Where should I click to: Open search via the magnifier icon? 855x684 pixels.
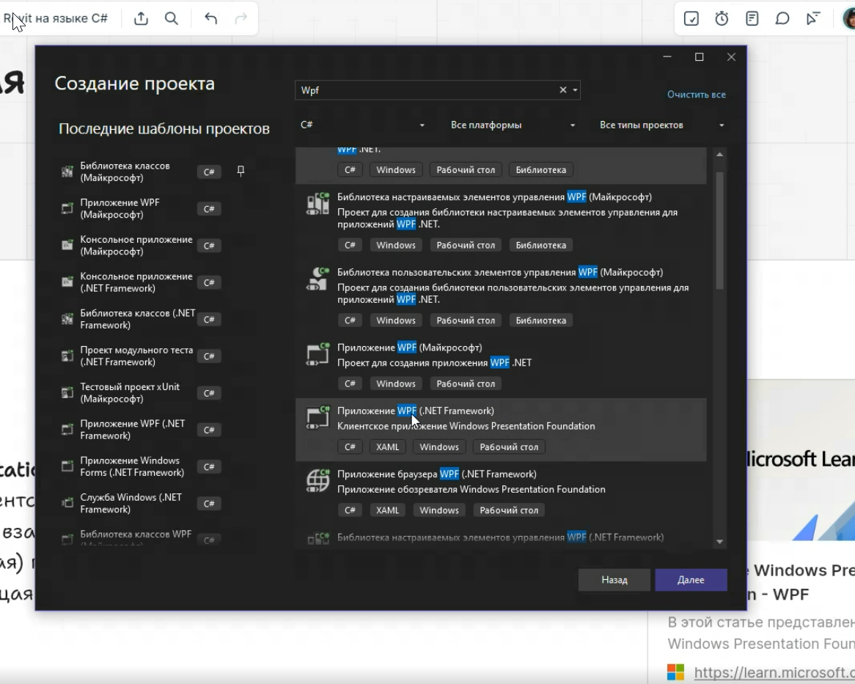tap(171, 18)
